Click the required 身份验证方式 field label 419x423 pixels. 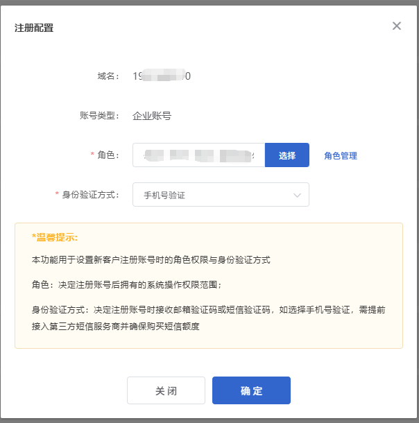pyautogui.click(x=92, y=195)
